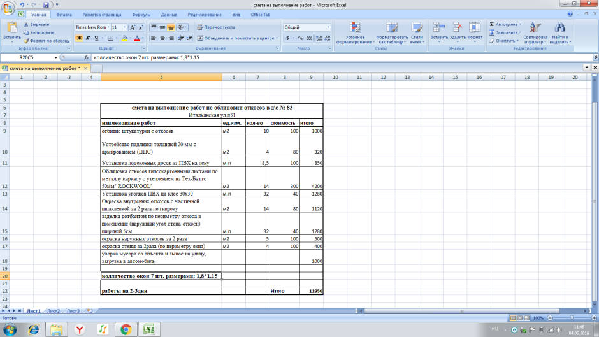Click the Paste (Вставить) clipboard icon
Image resolution: width=599 pixels, height=337 pixels.
coord(12,27)
